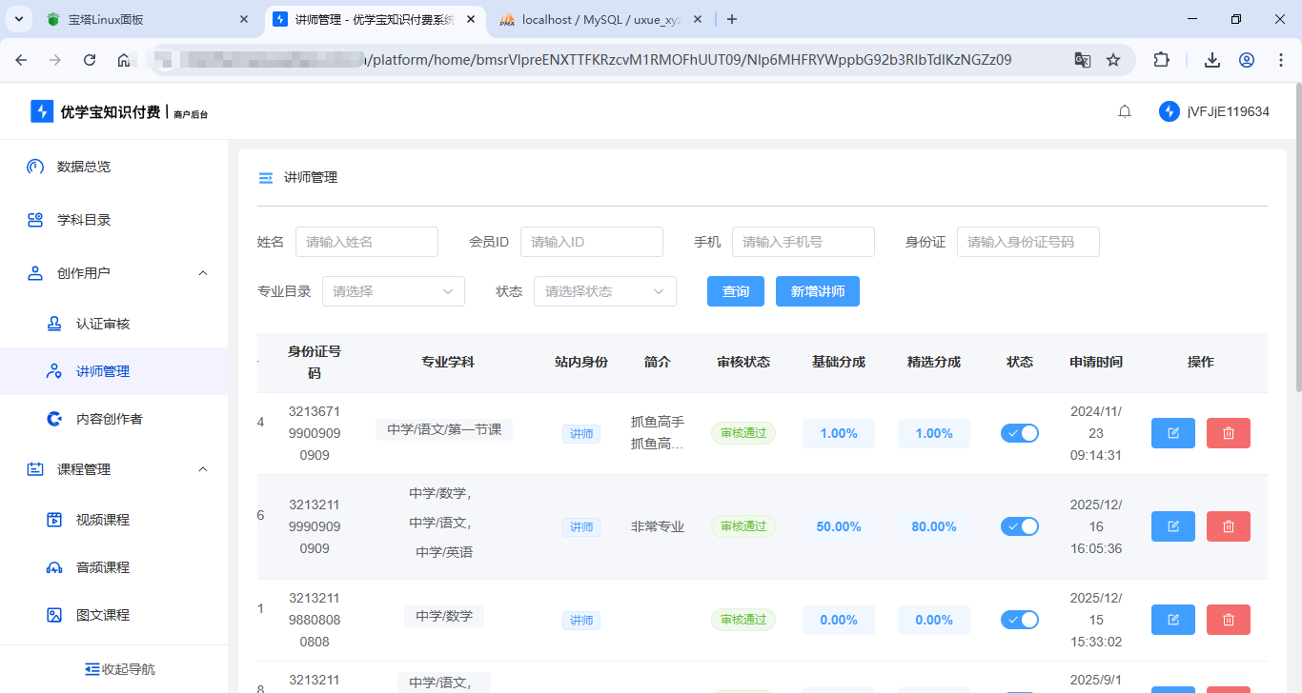Click the 查询 search button

click(x=735, y=291)
